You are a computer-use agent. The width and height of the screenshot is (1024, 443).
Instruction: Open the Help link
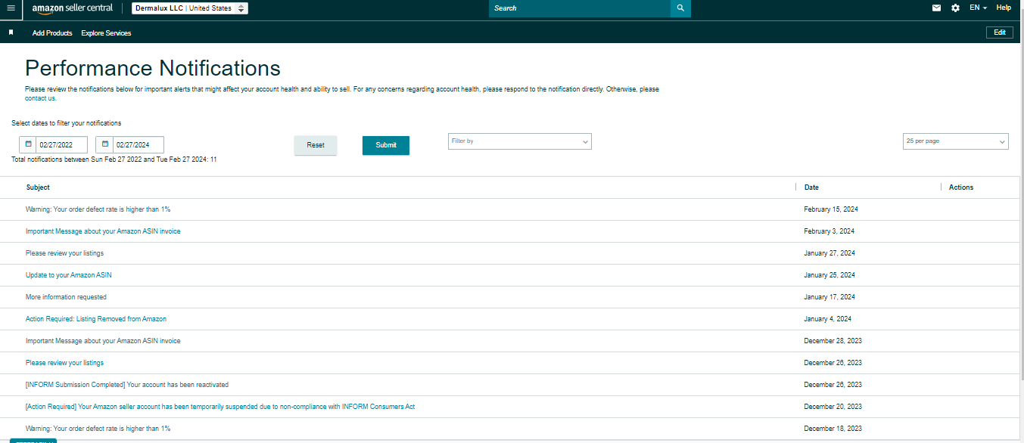pyautogui.click(x=1004, y=8)
